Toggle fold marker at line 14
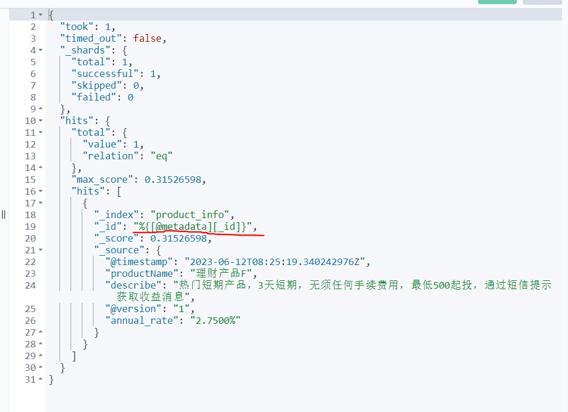The height and width of the screenshot is (412, 568). (x=41, y=168)
